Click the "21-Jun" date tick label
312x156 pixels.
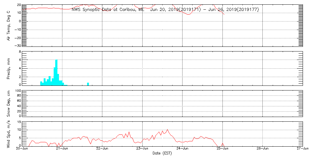pyautogui.click(x=62, y=149)
